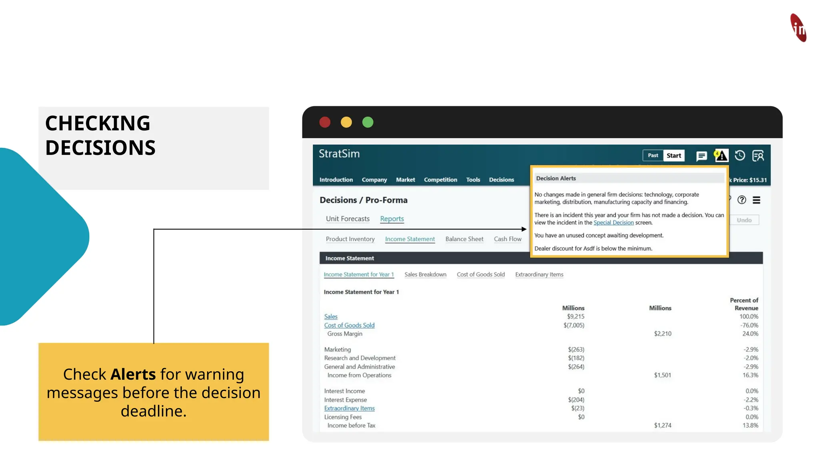Open the Extraordinary Items subtab
The height and width of the screenshot is (460, 819).
coord(539,274)
